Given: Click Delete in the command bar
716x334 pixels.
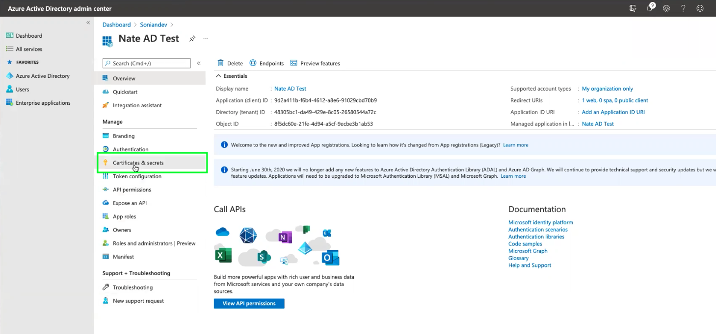Looking at the screenshot, I should (230, 63).
